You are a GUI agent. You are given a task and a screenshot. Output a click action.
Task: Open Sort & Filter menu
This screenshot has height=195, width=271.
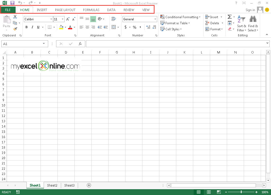[241, 23]
